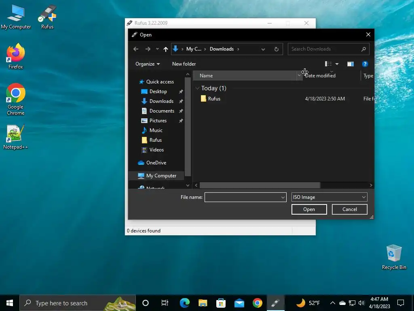Open more view options dropdown arrow
This screenshot has width=414, height=311.
(x=337, y=64)
